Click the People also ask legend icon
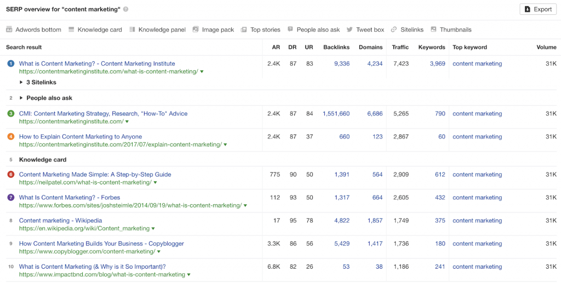This screenshot has height=283, width=561. [290, 30]
